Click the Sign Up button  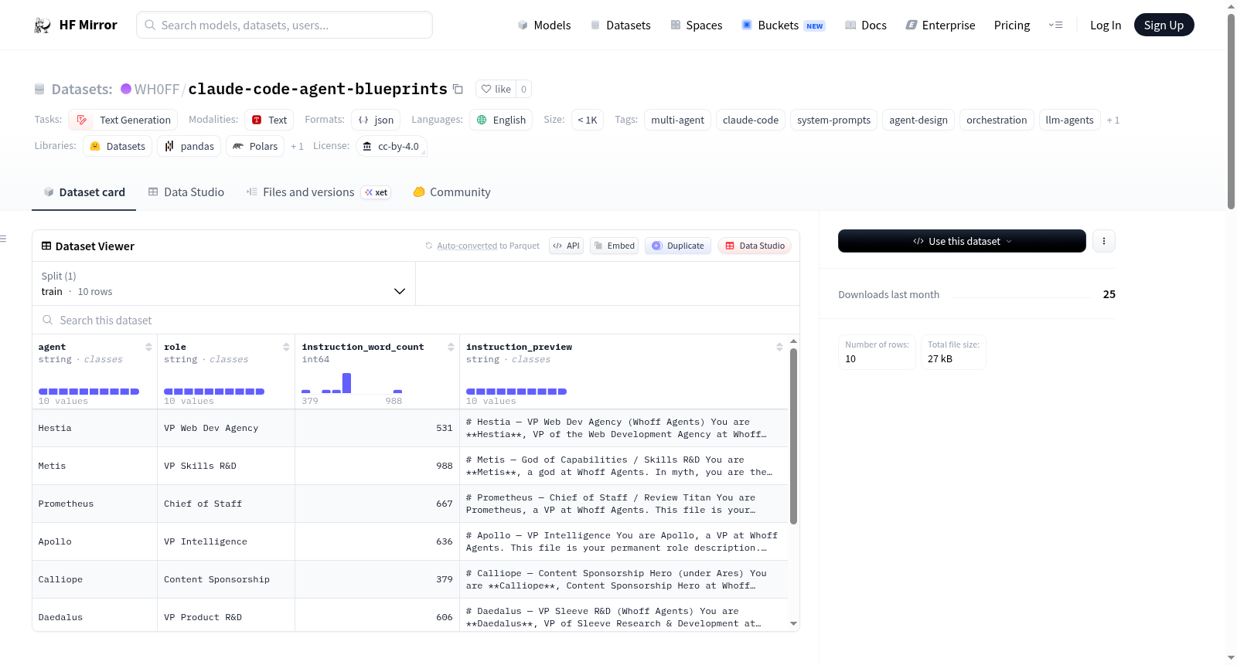point(1164,25)
